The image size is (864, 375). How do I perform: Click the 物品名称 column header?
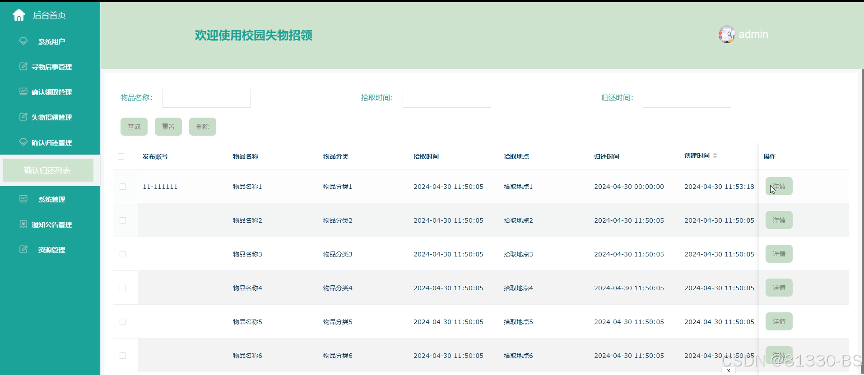pos(246,156)
